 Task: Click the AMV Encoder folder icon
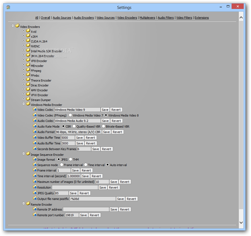[28, 89]
